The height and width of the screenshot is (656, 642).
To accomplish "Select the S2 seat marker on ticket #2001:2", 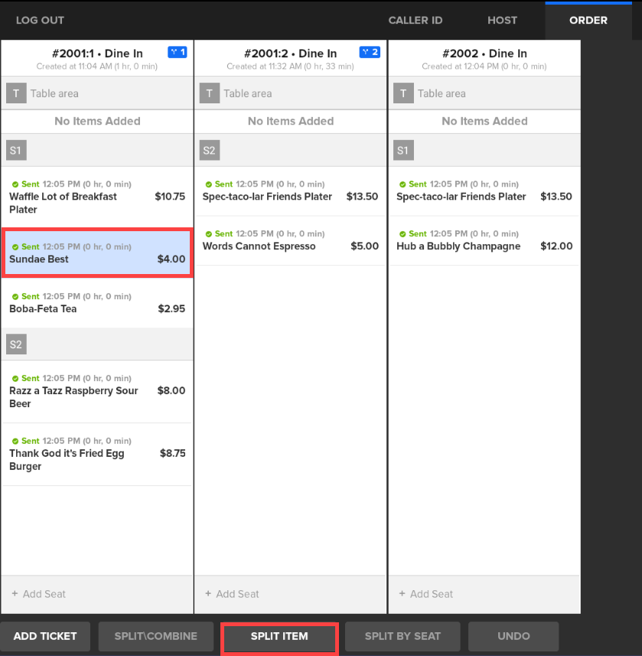I will pos(210,151).
